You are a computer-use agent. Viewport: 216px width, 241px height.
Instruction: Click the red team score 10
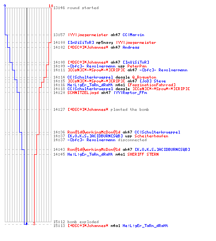pyautogui.click(x=51, y=6)
